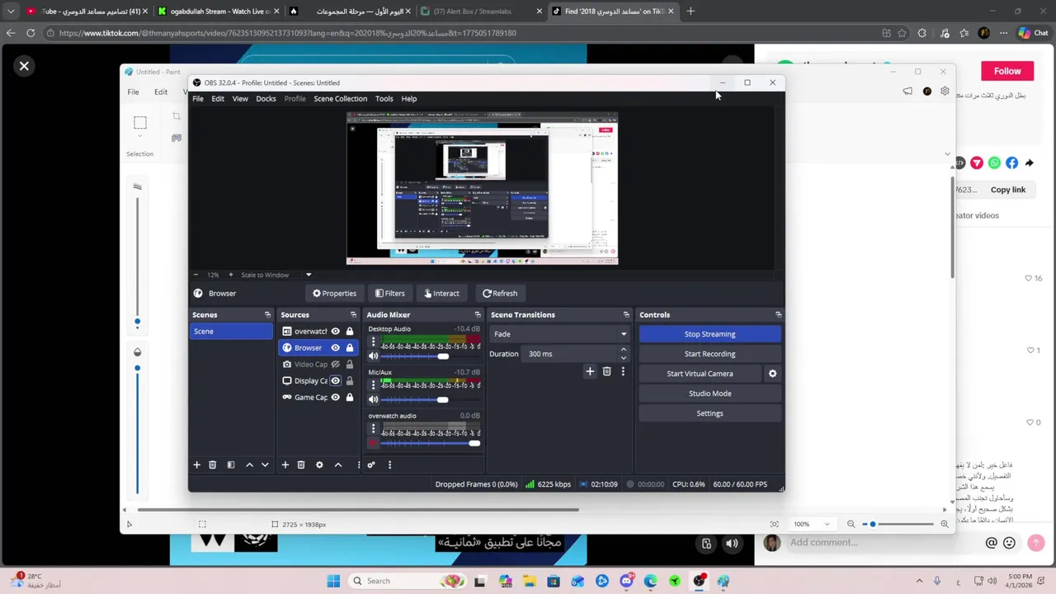Move scene down in Scenes dock

coord(265,464)
